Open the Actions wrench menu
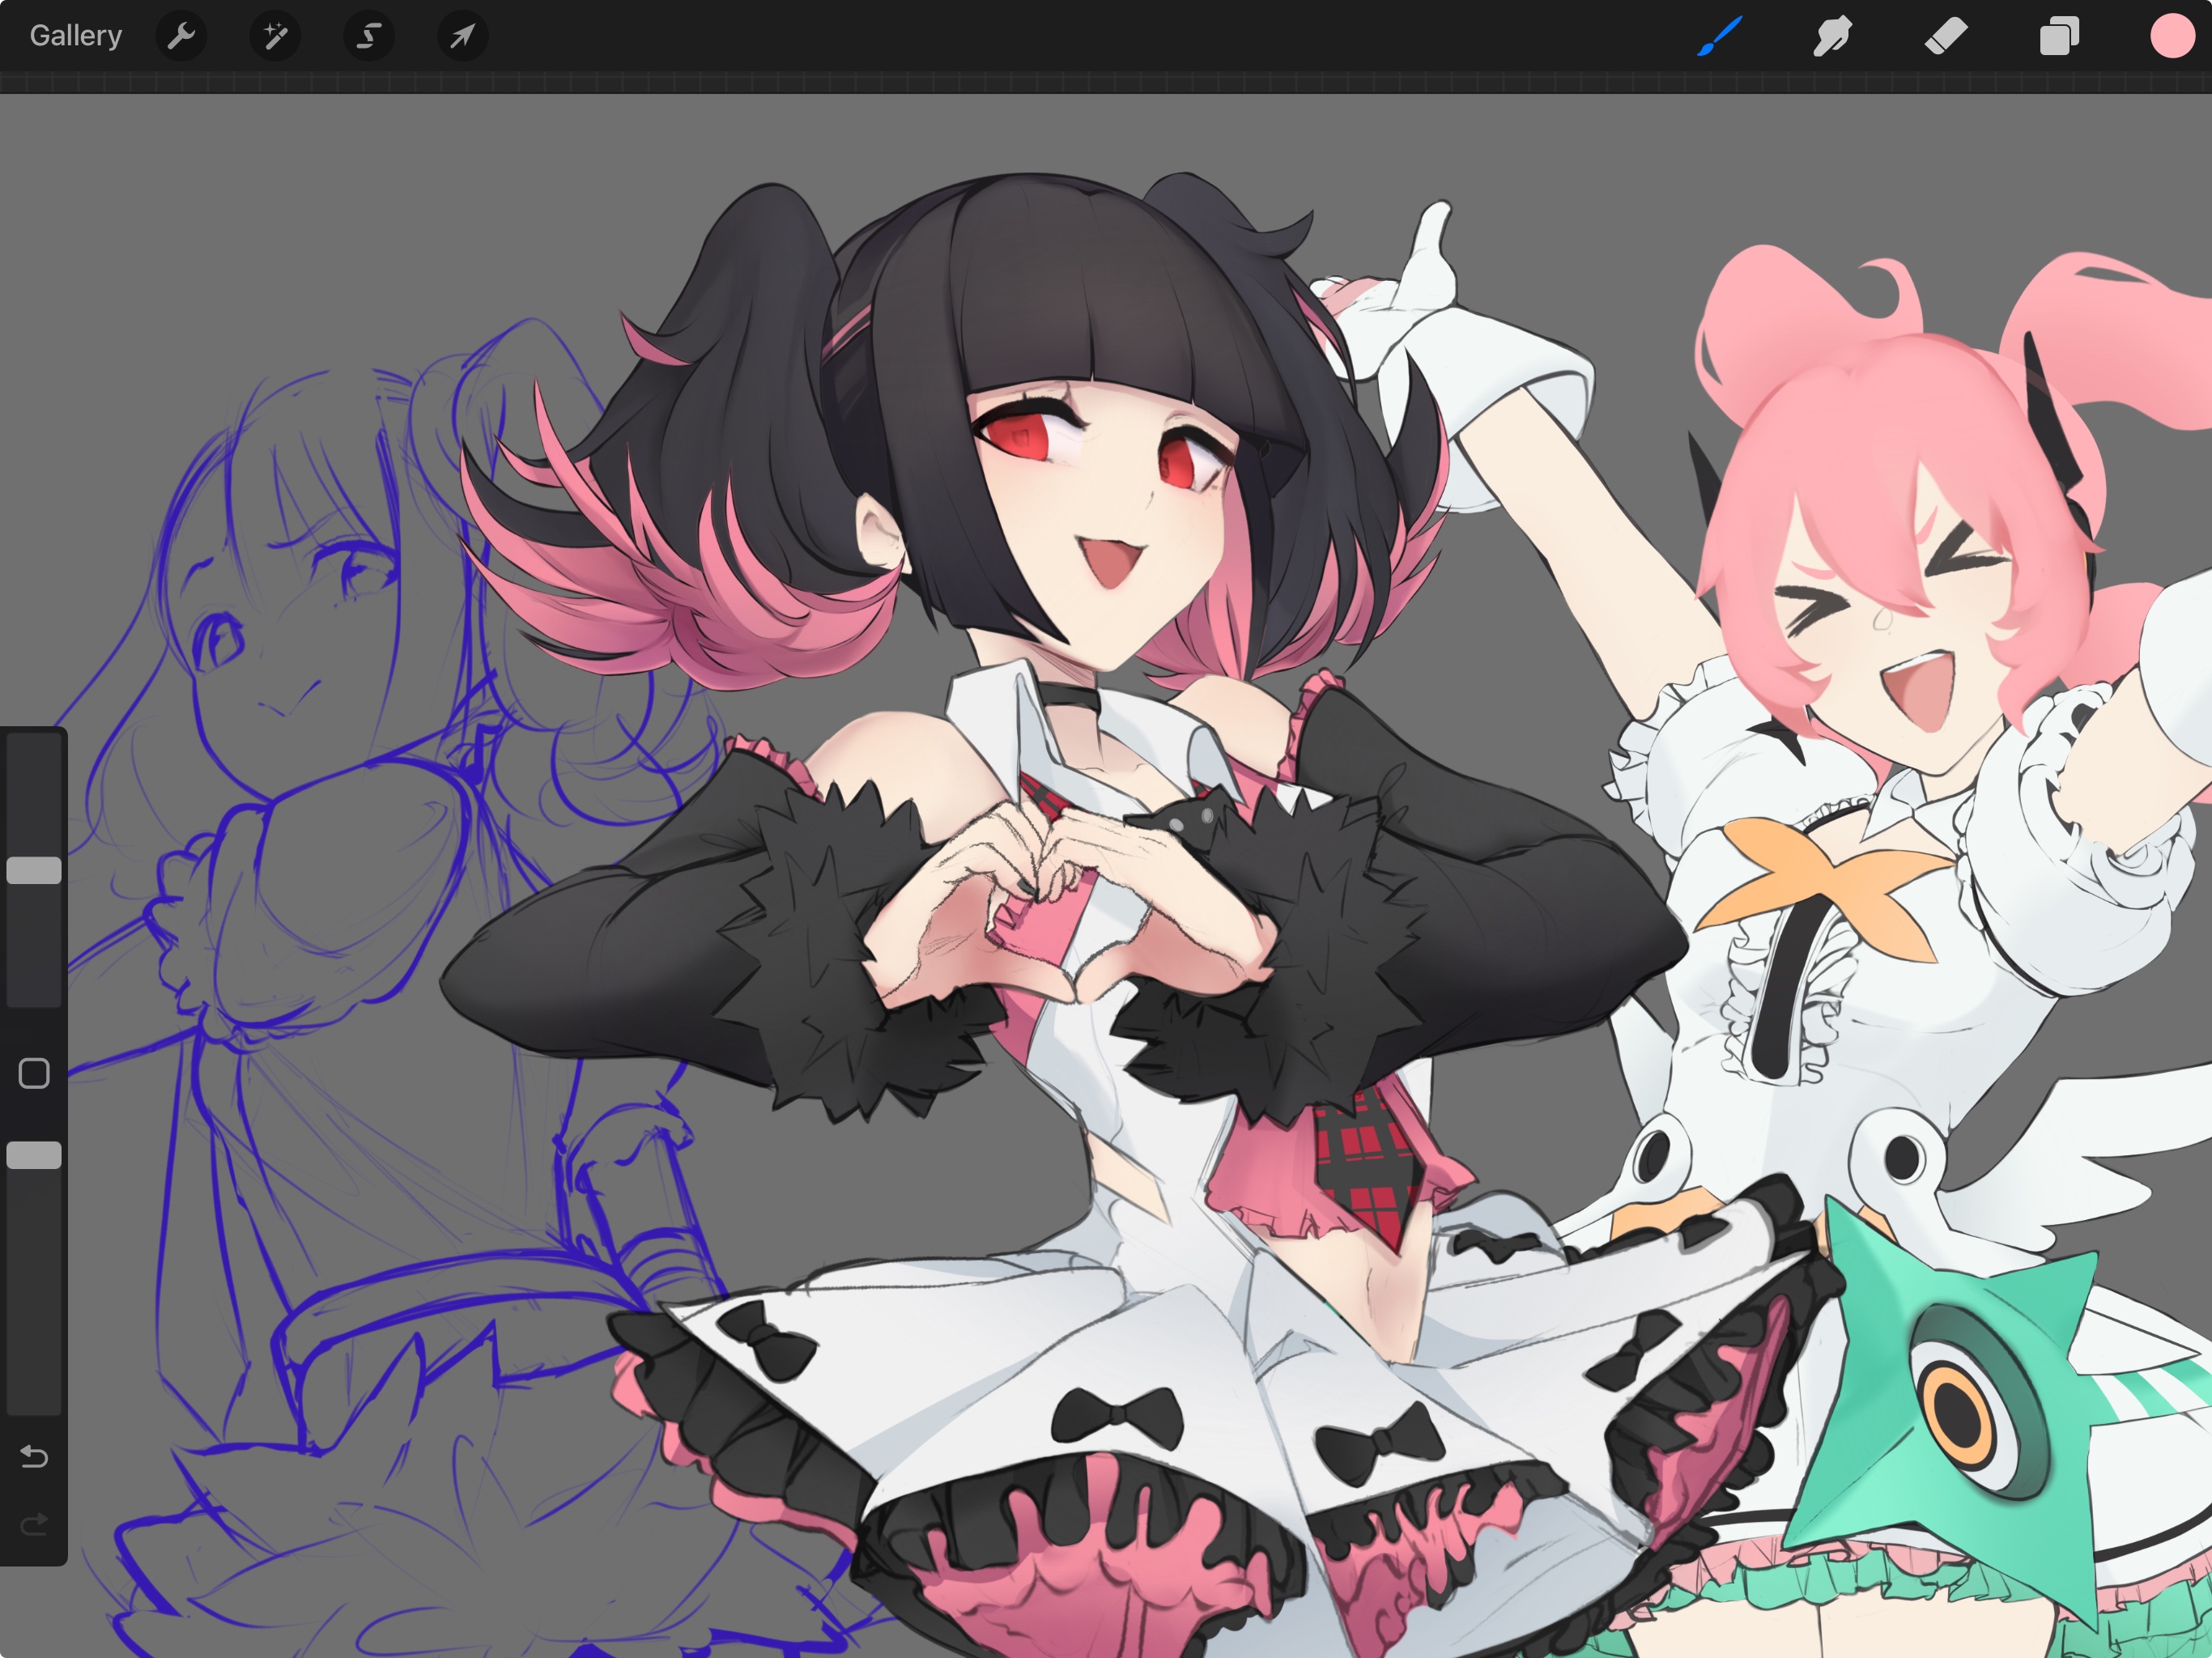The image size is (2212, 1658). point(181,37)
